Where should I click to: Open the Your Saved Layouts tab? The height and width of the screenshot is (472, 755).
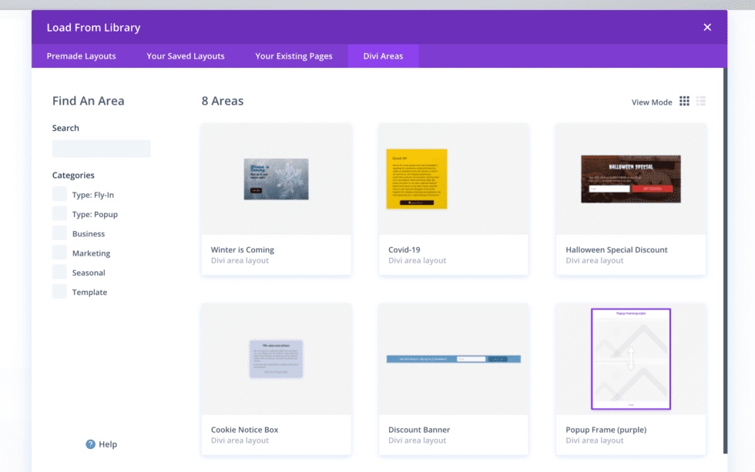point(186,55)
